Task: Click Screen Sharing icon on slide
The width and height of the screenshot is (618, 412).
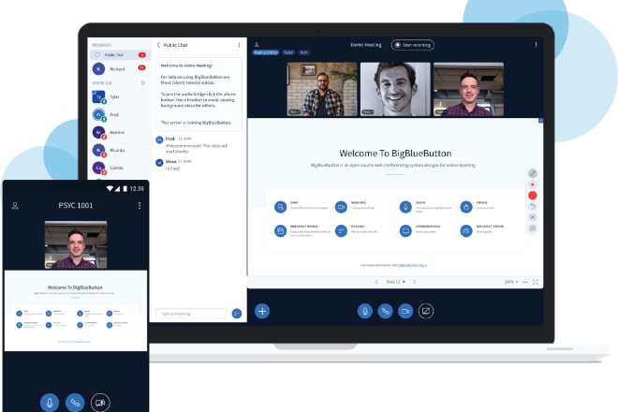Action: [x=405, y=230]
